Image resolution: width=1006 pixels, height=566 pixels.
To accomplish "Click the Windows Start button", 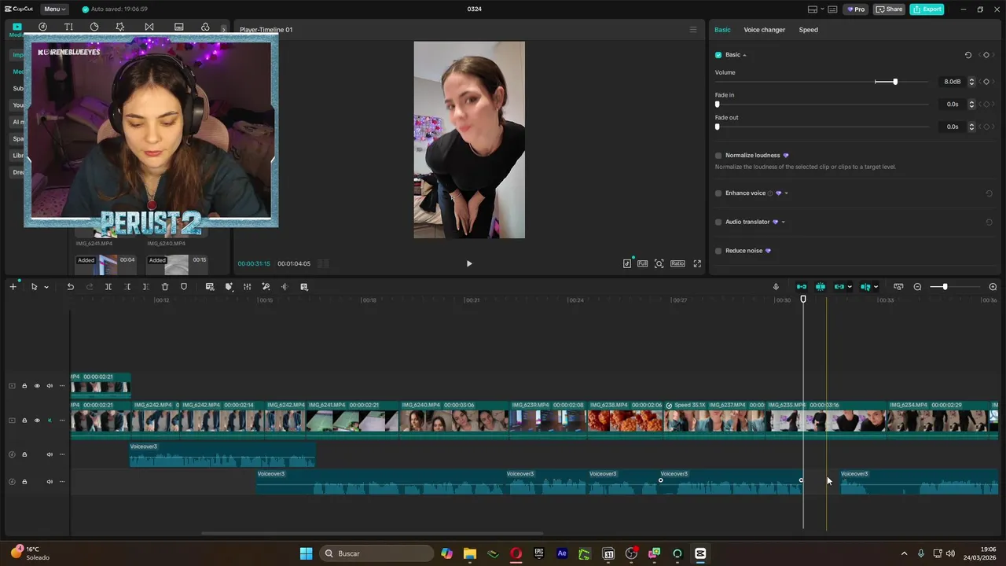I will (x=307, y=553).
